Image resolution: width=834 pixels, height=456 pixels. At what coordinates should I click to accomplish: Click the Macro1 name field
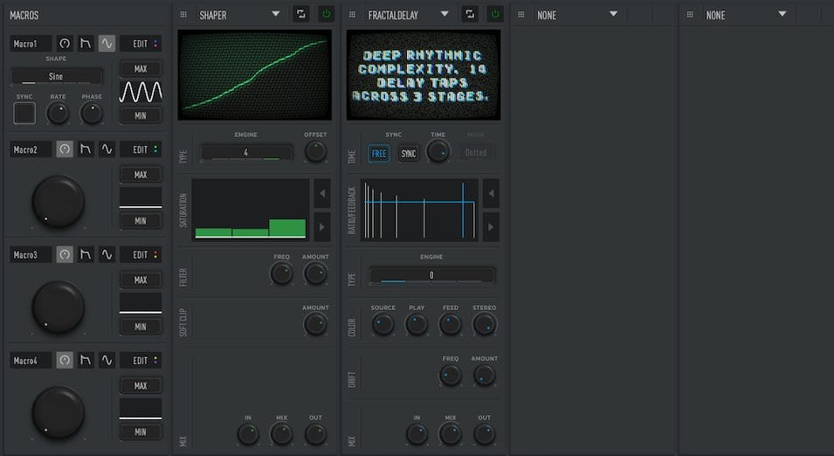(x=31, y=44)
